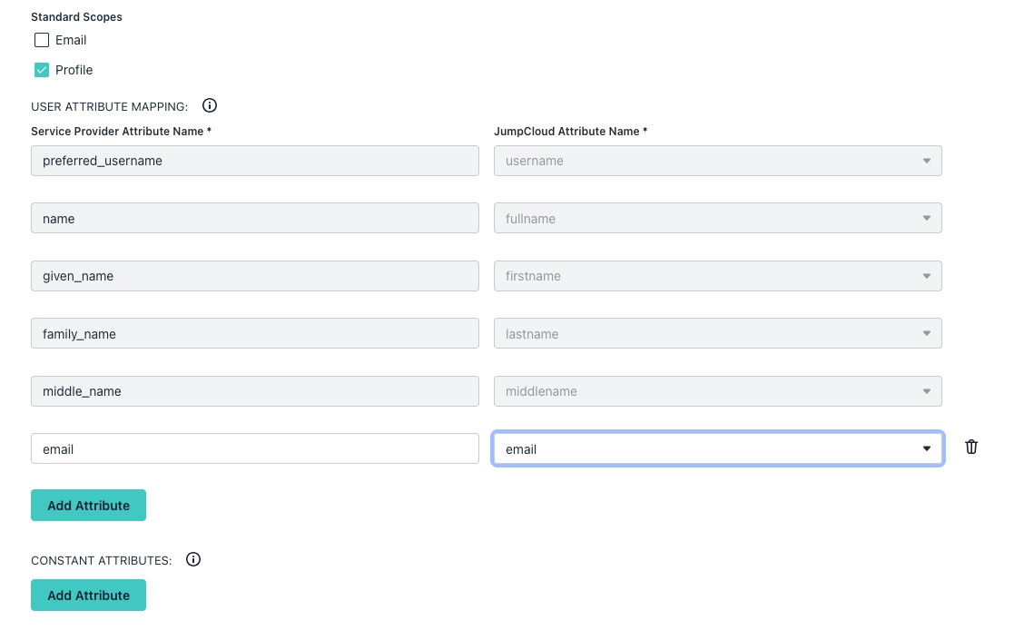Show Constant Attributes info tooltip icon
The height and width of the screenshot is (630, 1014).
pyautogui.click(x=193, y=559)
